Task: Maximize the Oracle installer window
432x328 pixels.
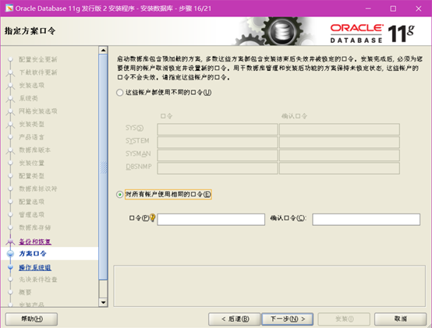Action: pos(393,9)
